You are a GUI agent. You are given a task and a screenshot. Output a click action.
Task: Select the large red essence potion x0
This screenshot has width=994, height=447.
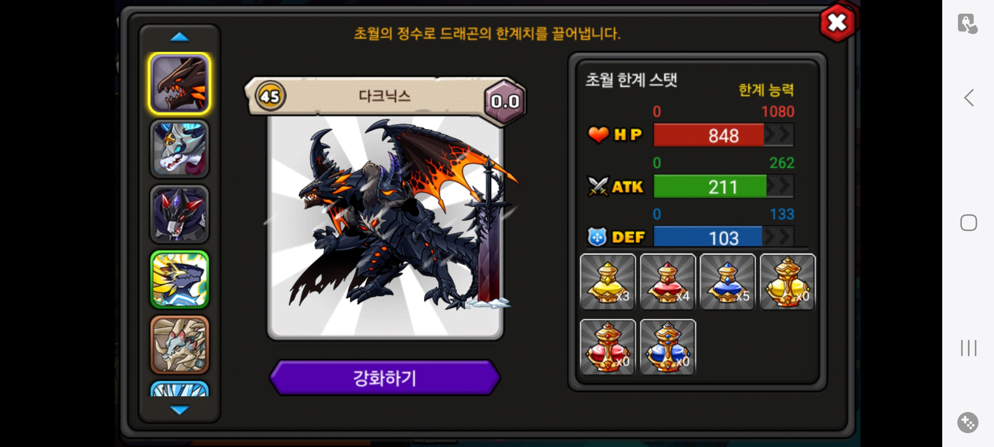[x=608, y=347]
